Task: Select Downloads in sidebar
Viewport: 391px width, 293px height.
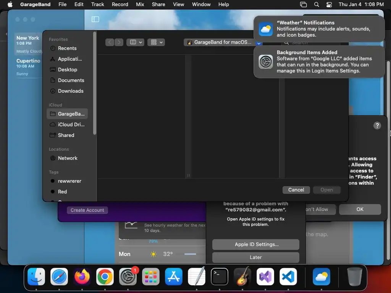Action: click(x=67, y=91)
